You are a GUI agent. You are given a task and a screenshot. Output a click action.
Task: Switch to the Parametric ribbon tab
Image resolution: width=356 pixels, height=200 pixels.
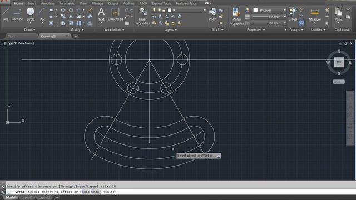click(67, 4)
